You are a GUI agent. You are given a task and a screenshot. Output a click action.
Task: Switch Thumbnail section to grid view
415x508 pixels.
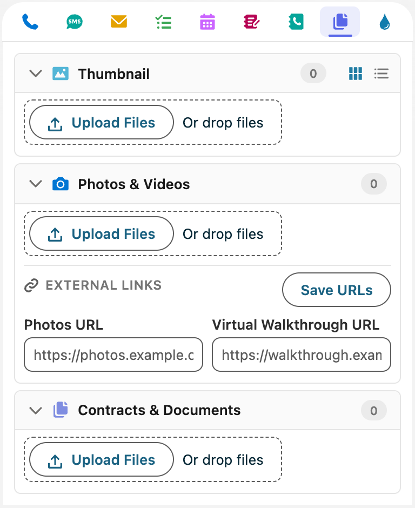pos(356,73)
